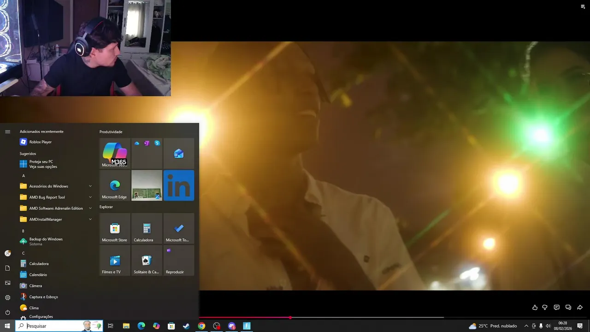590x332 pixels.
Task: Open Clima in the app list
Action: click(x=56, y=308)
